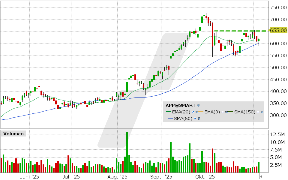Disable the EMA(20) indicator checkbox
This screenshot has width=288, height=180.
click(x=193, y=112)
